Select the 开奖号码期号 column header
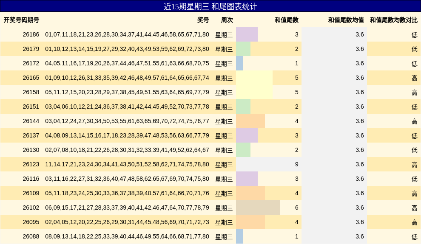The width and height of the screenshot is (421, 244). [21, 20]
